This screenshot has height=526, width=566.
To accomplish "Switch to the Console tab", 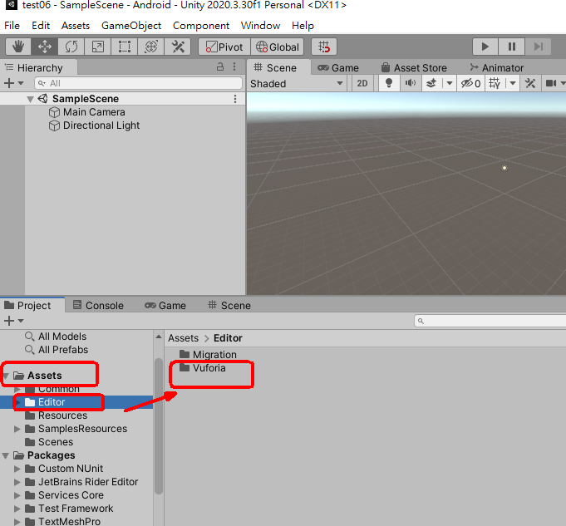I will [98, 306].
